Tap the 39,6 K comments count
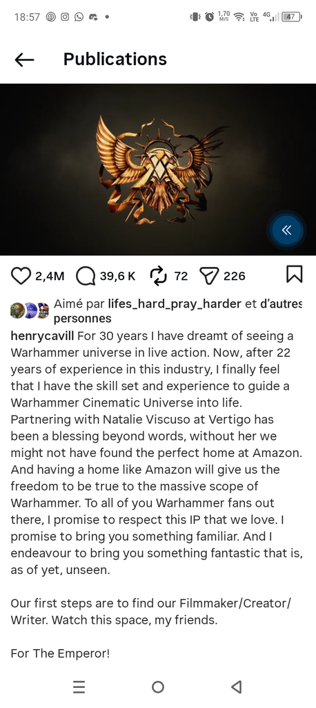This screenshot has width=316, height=708. tap(118, 276)
